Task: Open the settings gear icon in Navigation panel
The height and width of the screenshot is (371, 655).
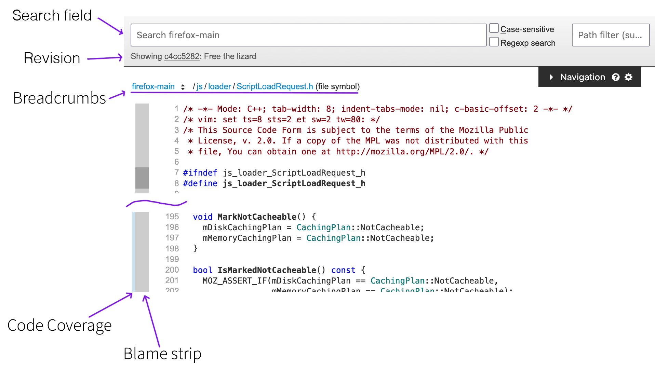Action: point(628,77)
